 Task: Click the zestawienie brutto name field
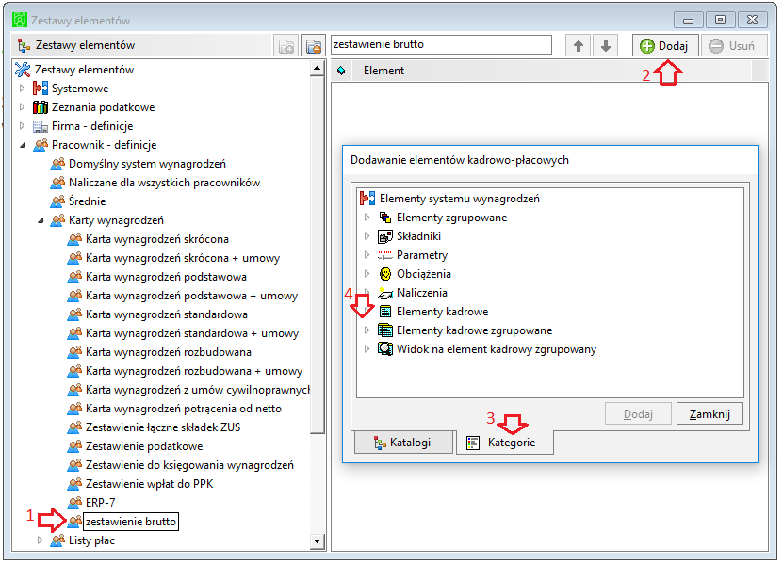pyautogui.click(x=441, y=45)
